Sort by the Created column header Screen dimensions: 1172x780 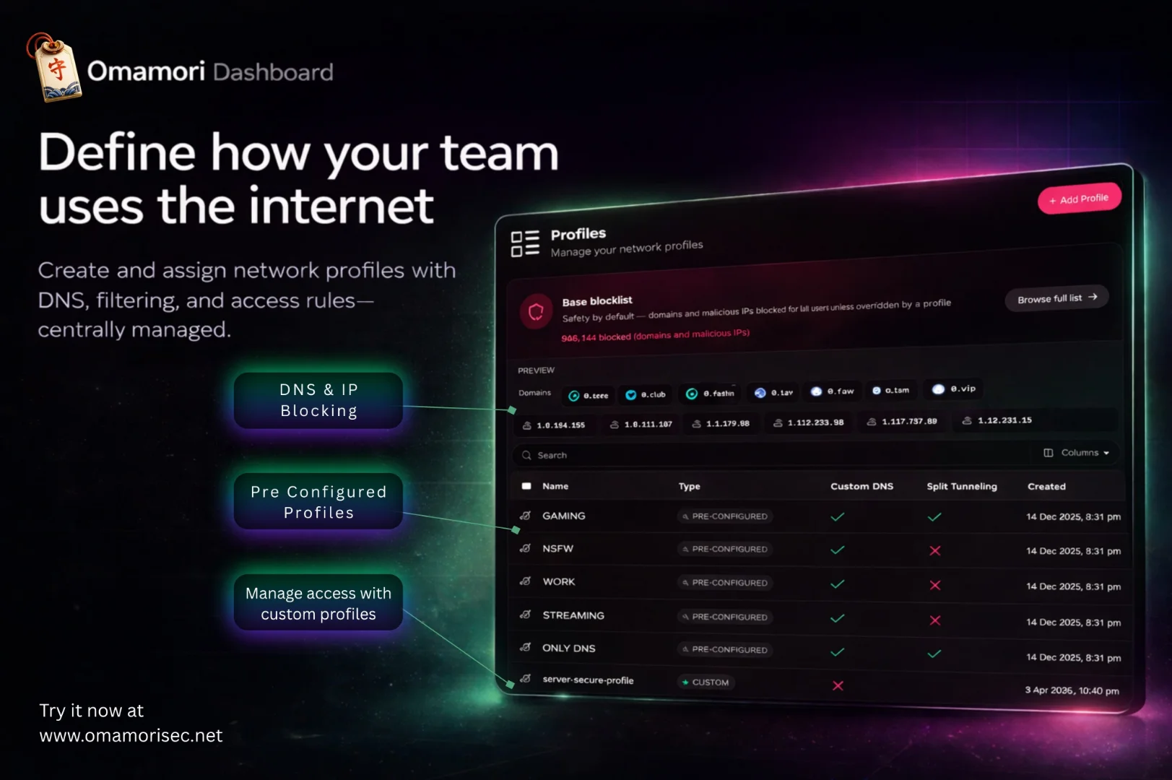coord(1046,486)
